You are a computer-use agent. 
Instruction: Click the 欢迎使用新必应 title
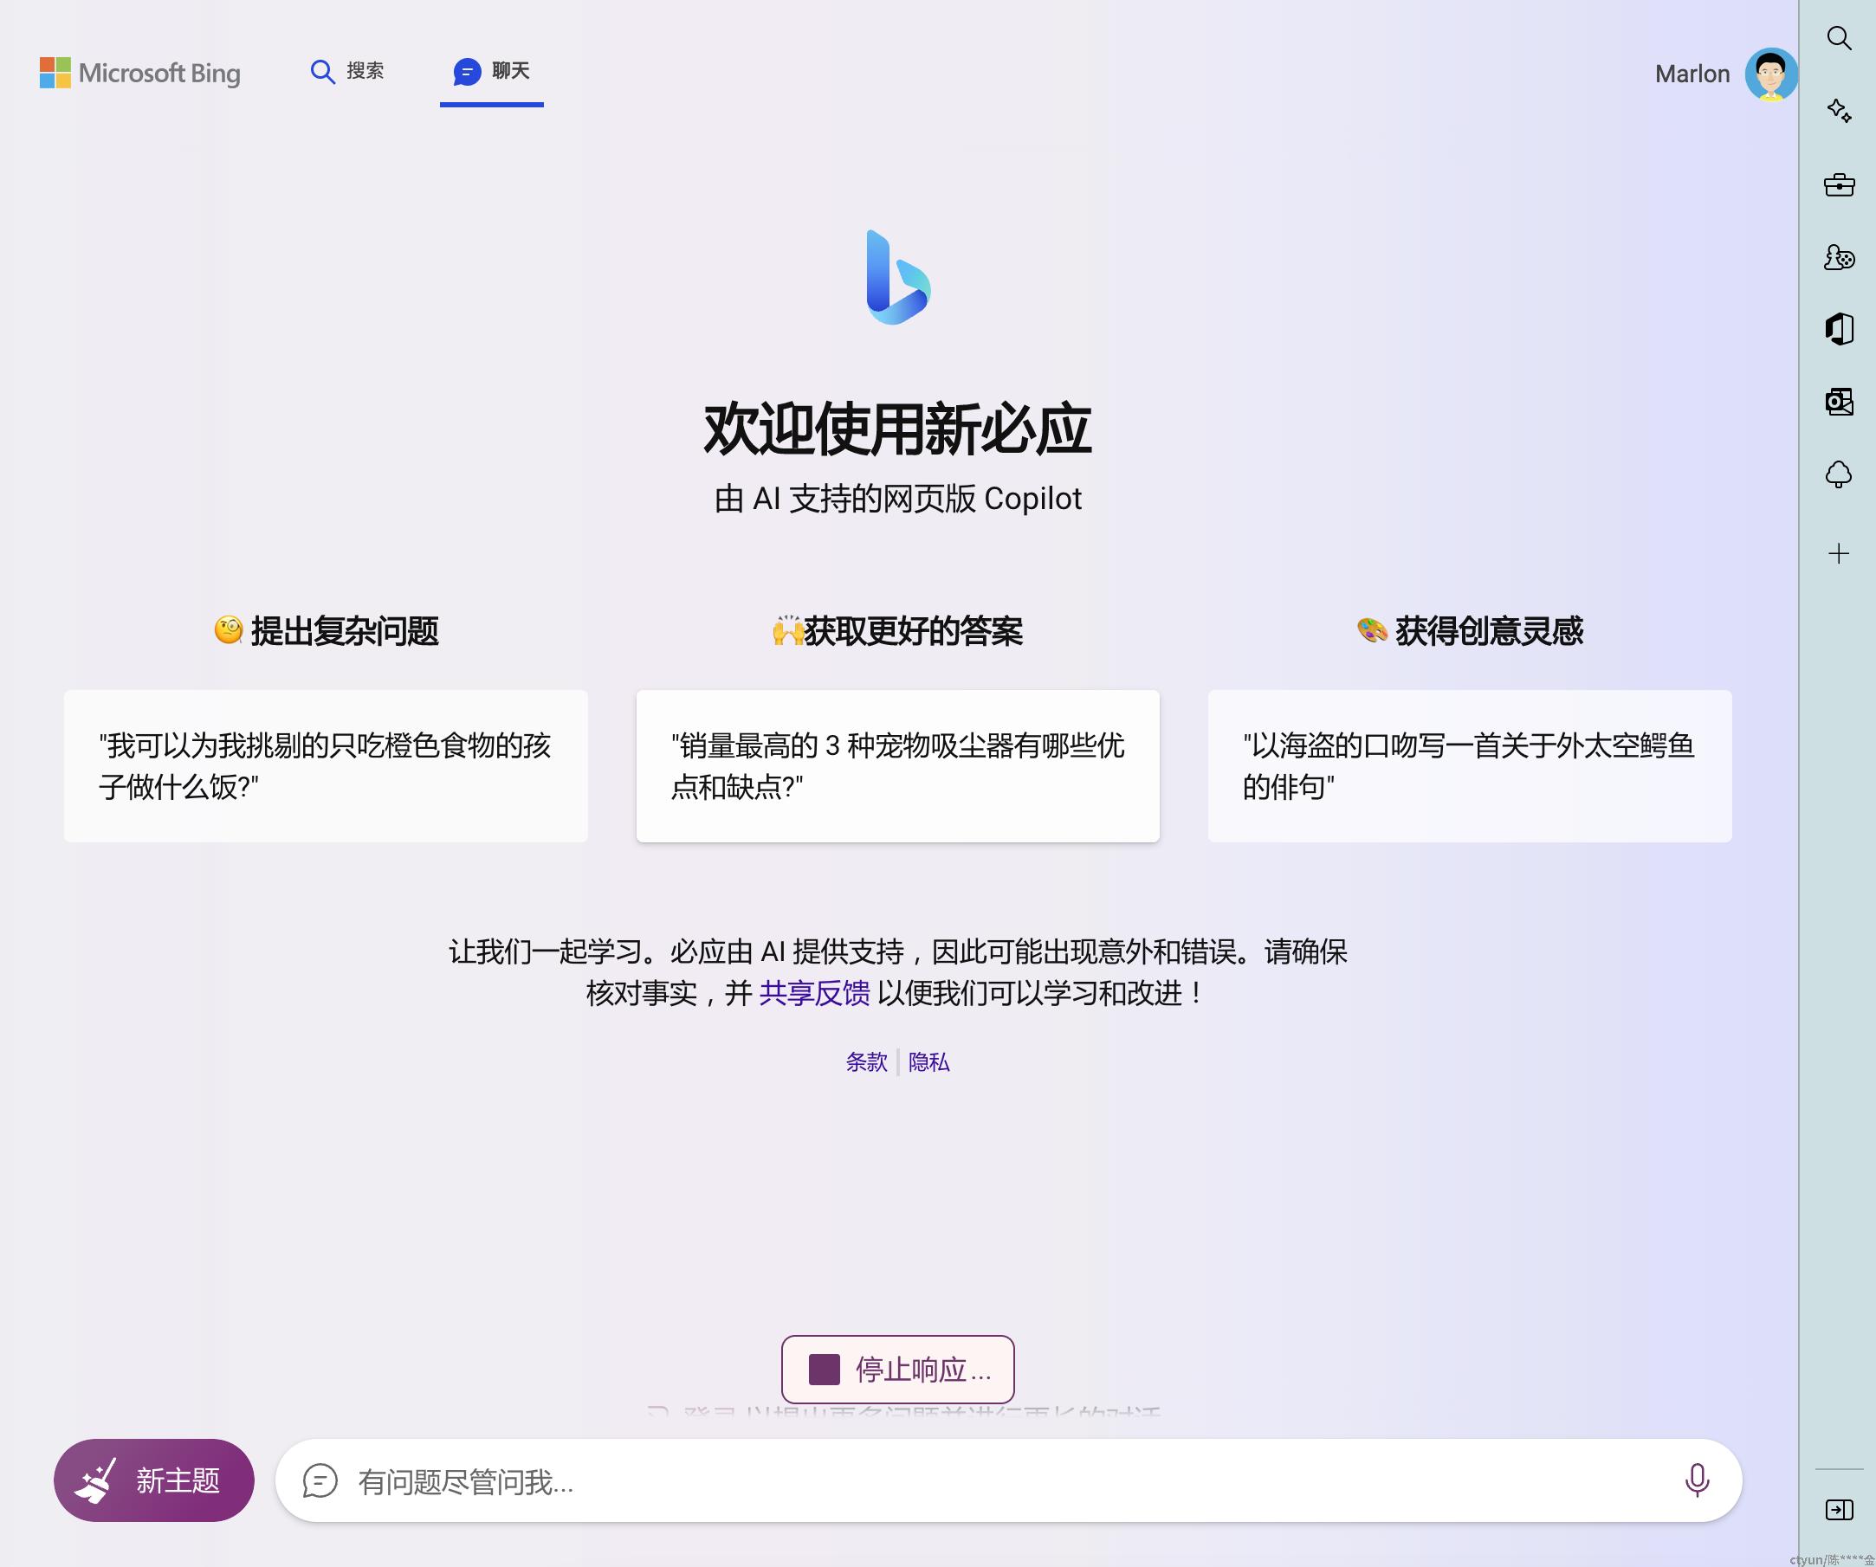898,429
